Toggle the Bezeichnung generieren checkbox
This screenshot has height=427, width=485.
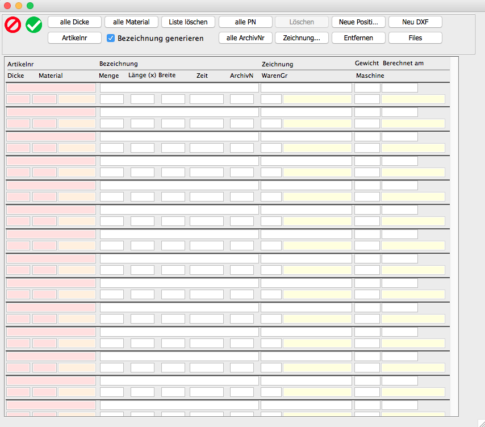coord(111,38)
